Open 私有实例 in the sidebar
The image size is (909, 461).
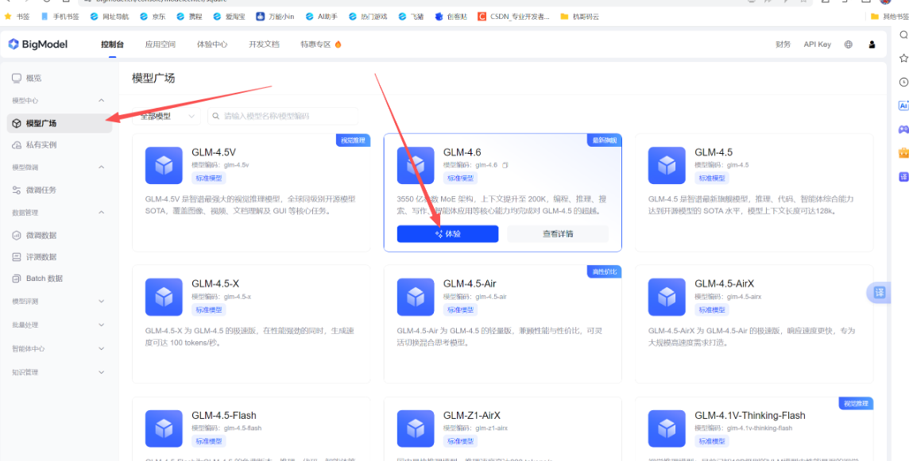(41, 145)
